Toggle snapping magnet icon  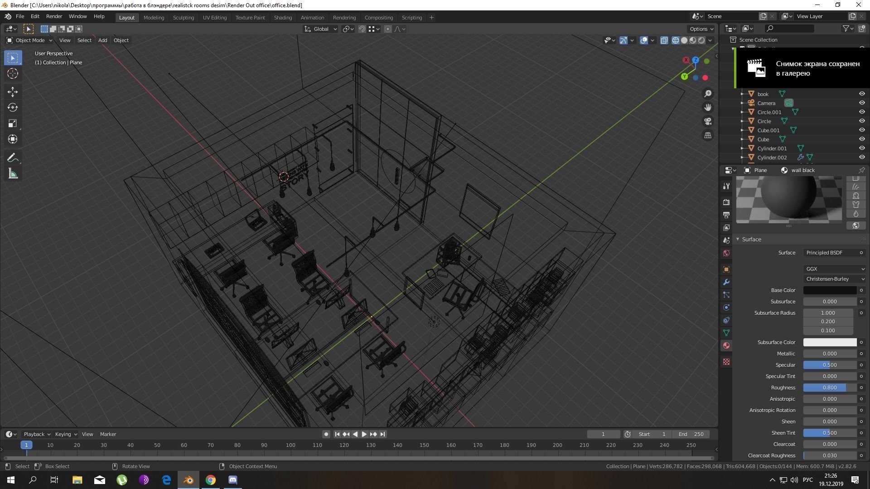coord(362,29)
